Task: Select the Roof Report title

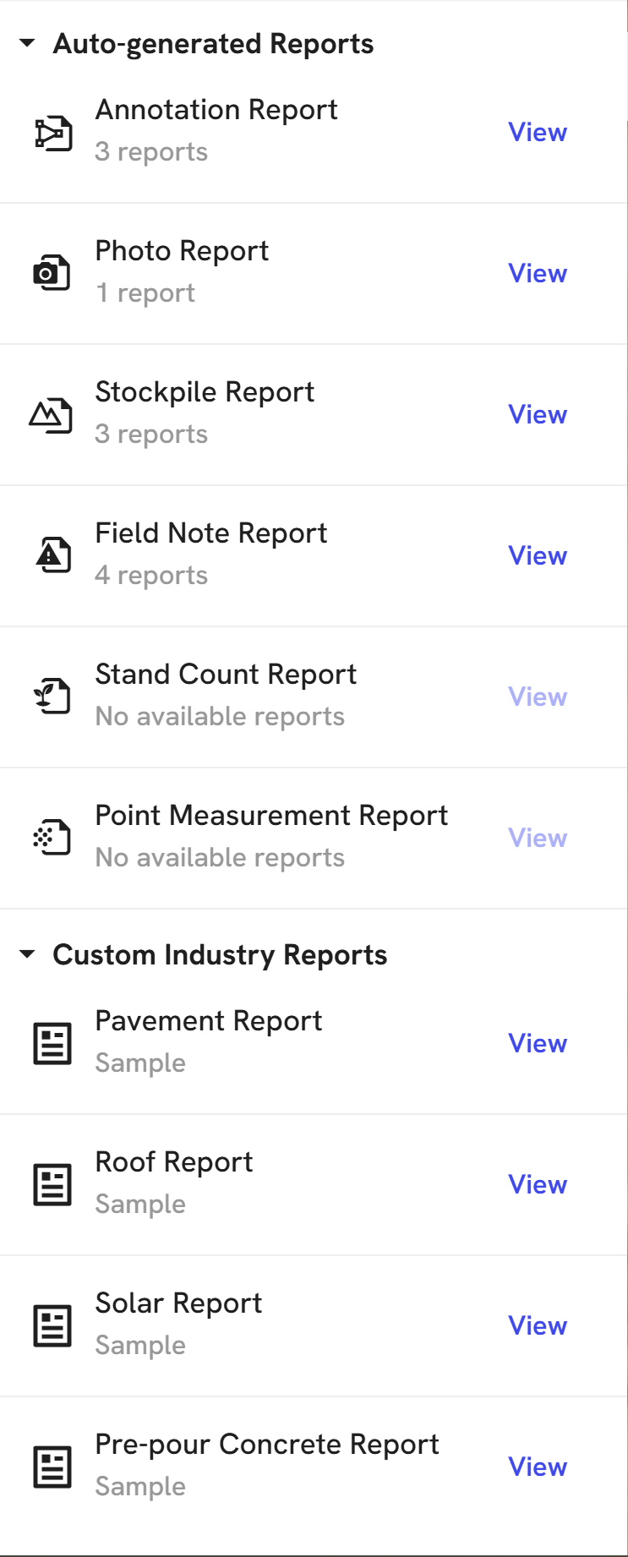Action: (x=174, y=1162)
